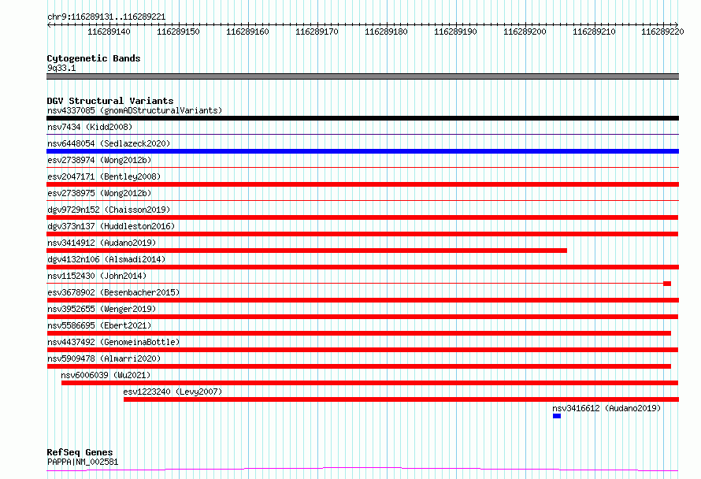701x479 pixels.
Task: Open the PAPPA|NM_002581 gene label
Action: (83, 462)
